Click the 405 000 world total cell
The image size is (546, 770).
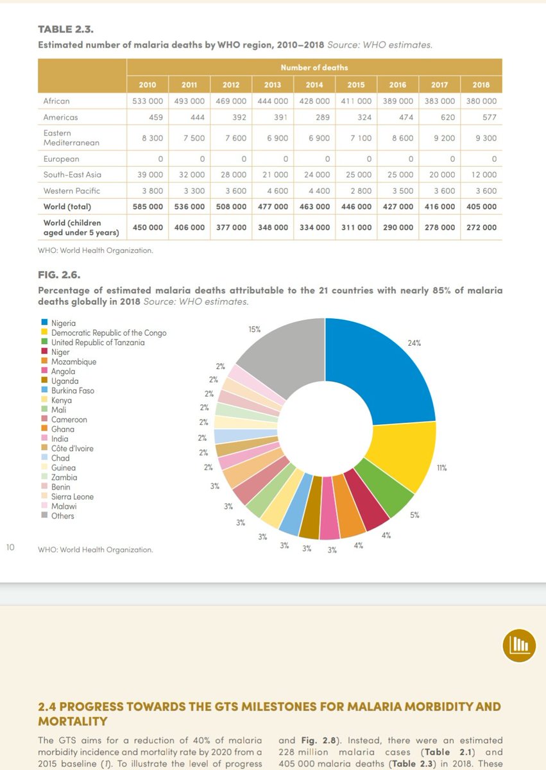tap(481, 207)
